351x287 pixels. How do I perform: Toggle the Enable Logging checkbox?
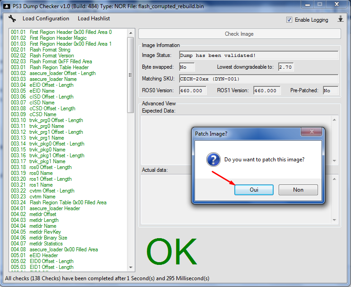289,20
